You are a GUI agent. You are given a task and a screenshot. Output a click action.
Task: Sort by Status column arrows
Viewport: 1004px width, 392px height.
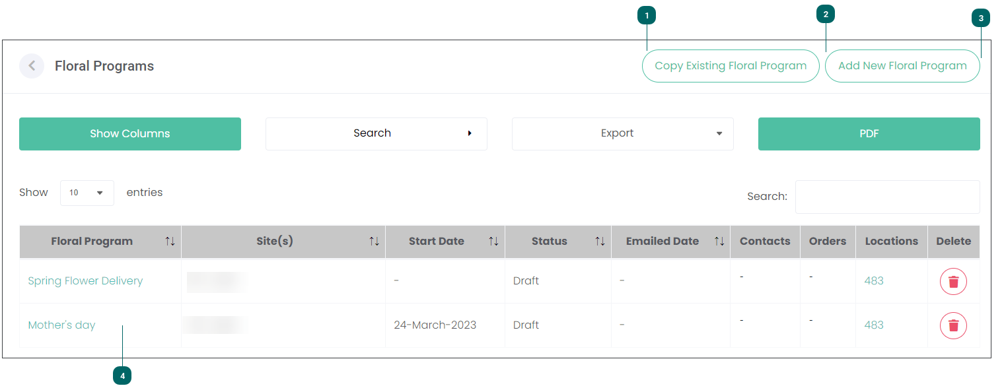click(600, 242)
